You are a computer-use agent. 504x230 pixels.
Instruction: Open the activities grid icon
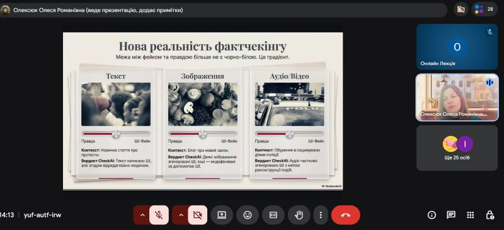click(x=470, y=215)
